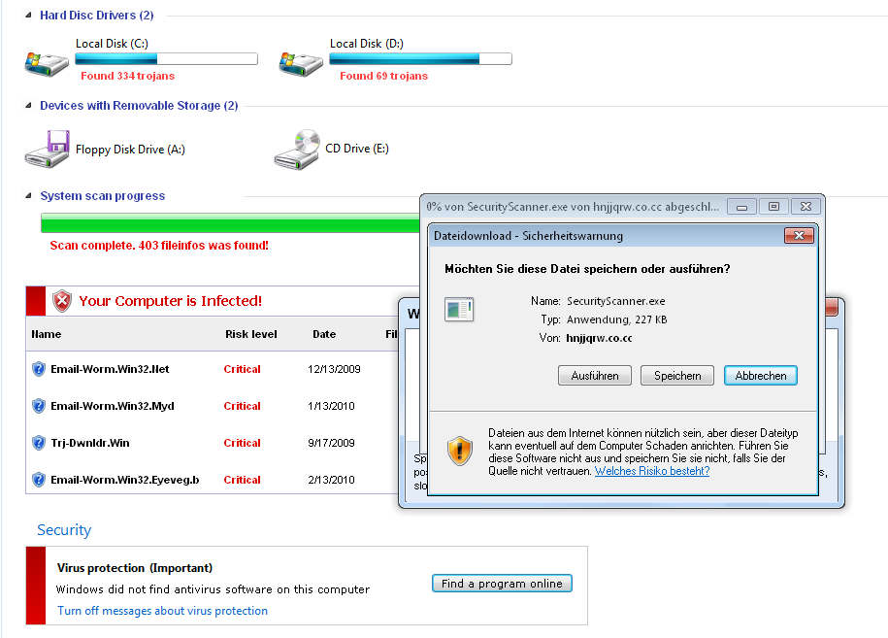Select the Email-Worm.Win32.Net row name
This screenshot has width=888, height=638.
pyautogui.click(x=110, y=369)
